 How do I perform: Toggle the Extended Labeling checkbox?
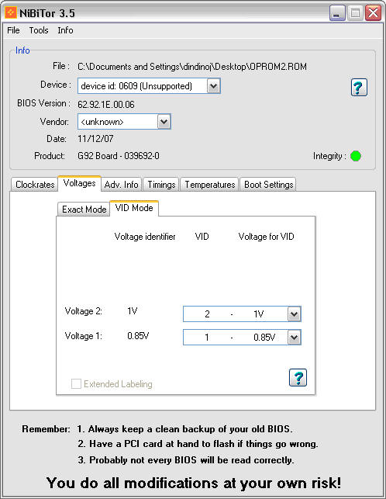(76, 384)
